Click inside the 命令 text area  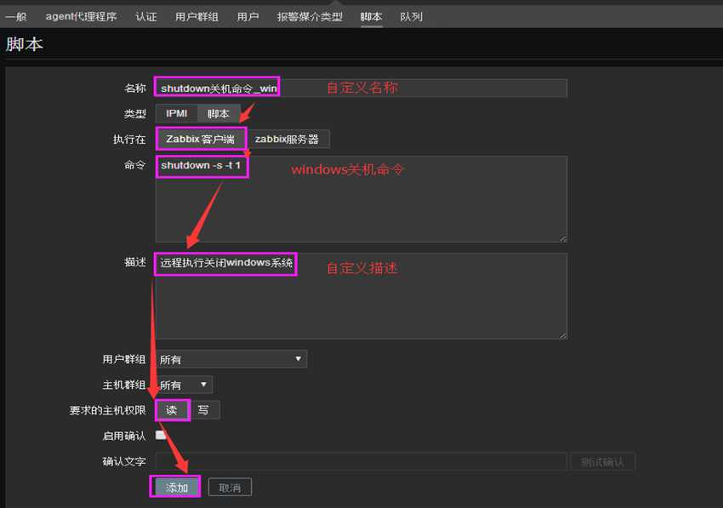[x=361, y=199]
